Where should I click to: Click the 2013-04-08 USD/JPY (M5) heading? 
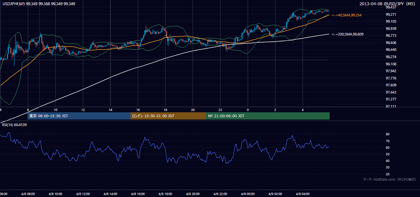pyautogui.click(x=387, y=4)
